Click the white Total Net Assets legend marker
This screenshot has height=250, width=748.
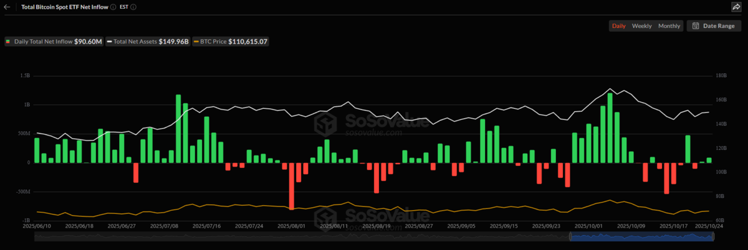[110, 41]
